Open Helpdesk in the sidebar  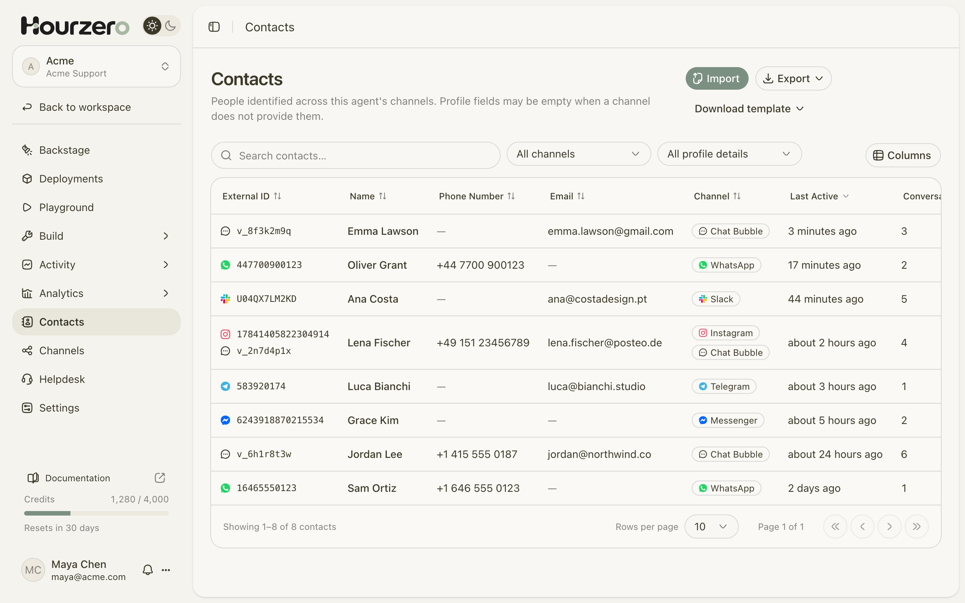[96, 379]
